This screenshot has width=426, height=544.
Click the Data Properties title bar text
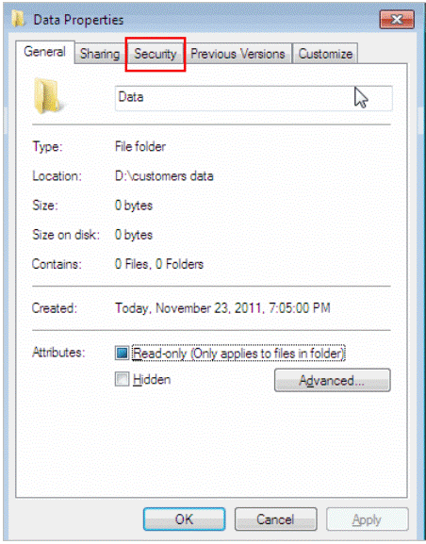coord(78,20)
